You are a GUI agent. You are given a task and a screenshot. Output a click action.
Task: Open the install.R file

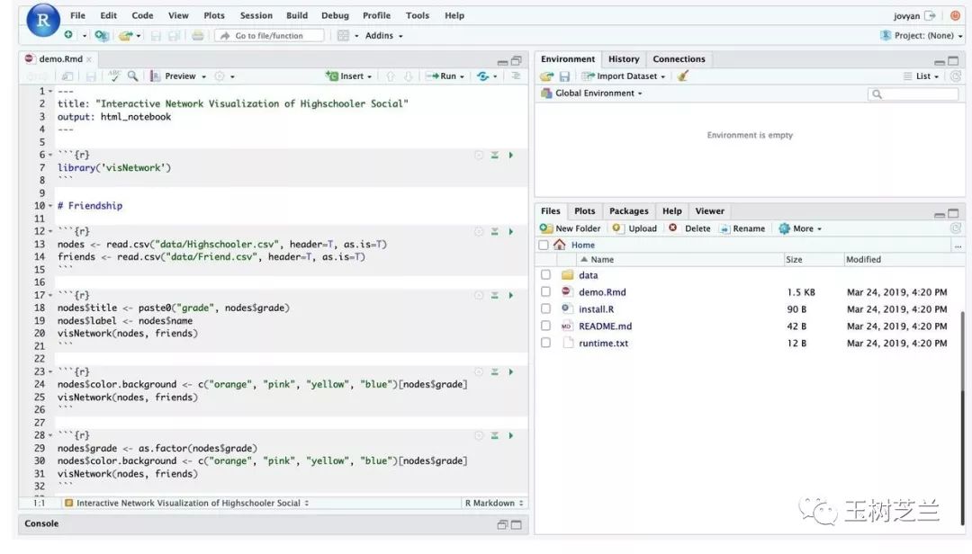click(597, 308)
